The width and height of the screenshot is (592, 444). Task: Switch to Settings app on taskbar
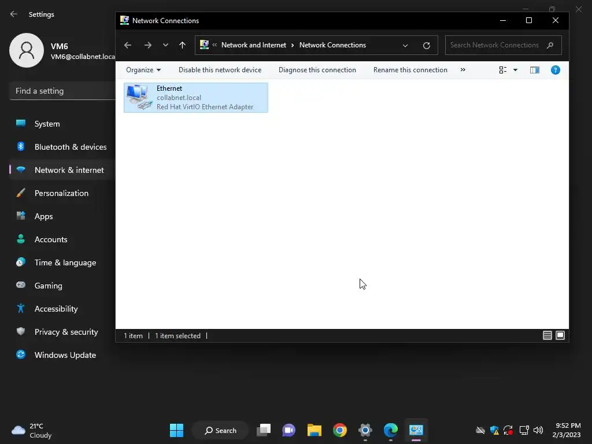(365, 430)
